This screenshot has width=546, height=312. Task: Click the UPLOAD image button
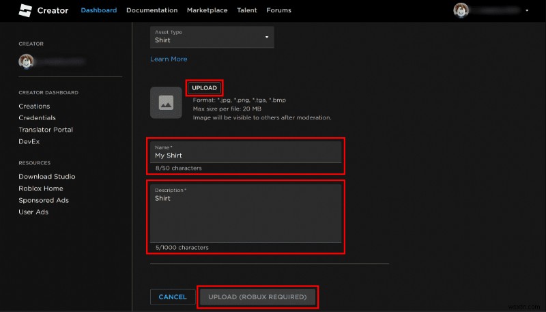(204, 88)
